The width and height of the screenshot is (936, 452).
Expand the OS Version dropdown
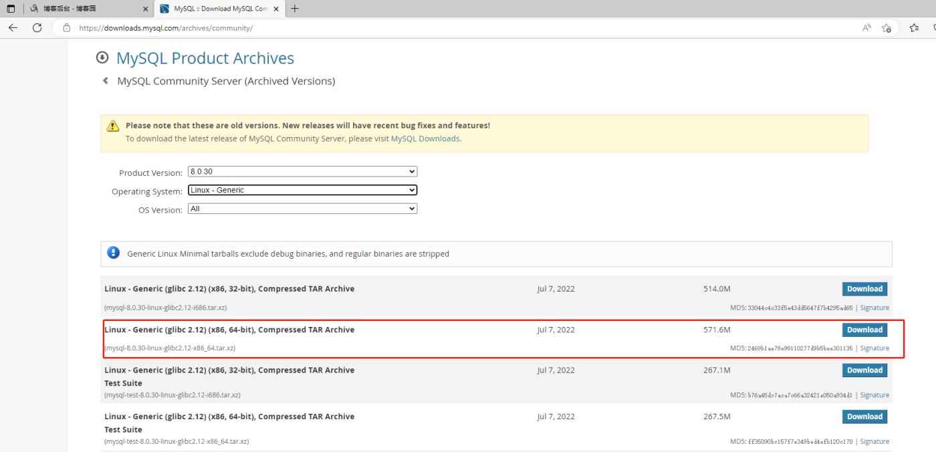click(303, 209)
